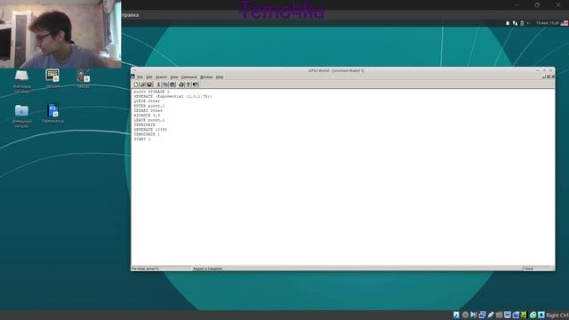
Task: Click the network arrows icon in top panel
Action: [515, 23]
